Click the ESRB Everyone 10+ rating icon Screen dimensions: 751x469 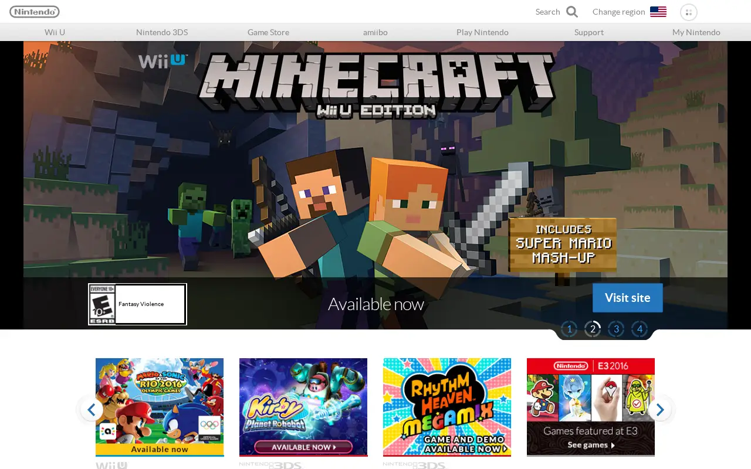(x=102, y=304)
